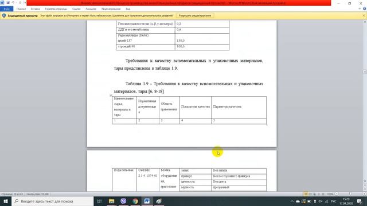Click the Без запаха table cell
The height and width of the screenshot is (206, 367).
click(239, 171)
